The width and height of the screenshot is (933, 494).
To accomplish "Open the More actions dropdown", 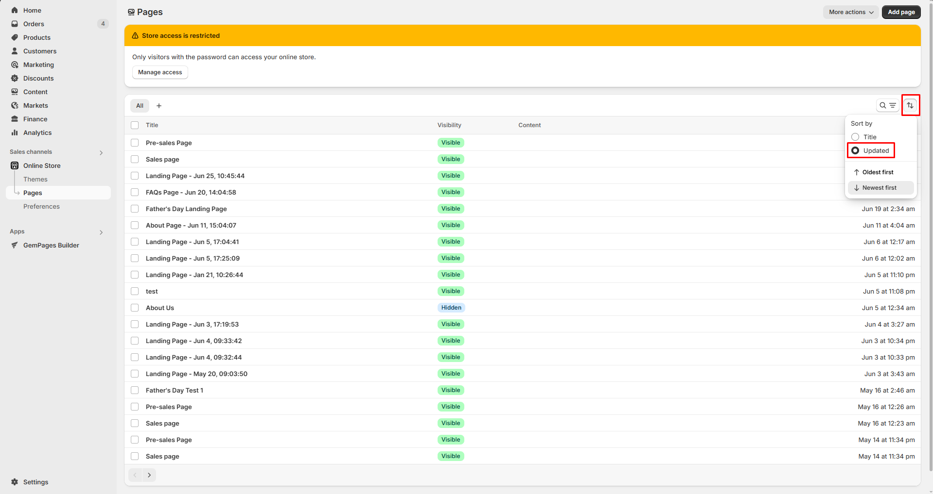I will tap(850, 12).
